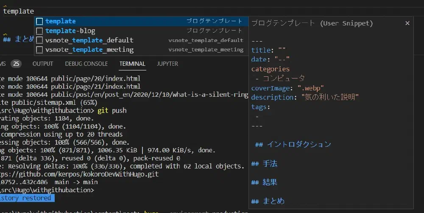Click the snippet icon beside vsnote_template_meeting

click(39, 50)
